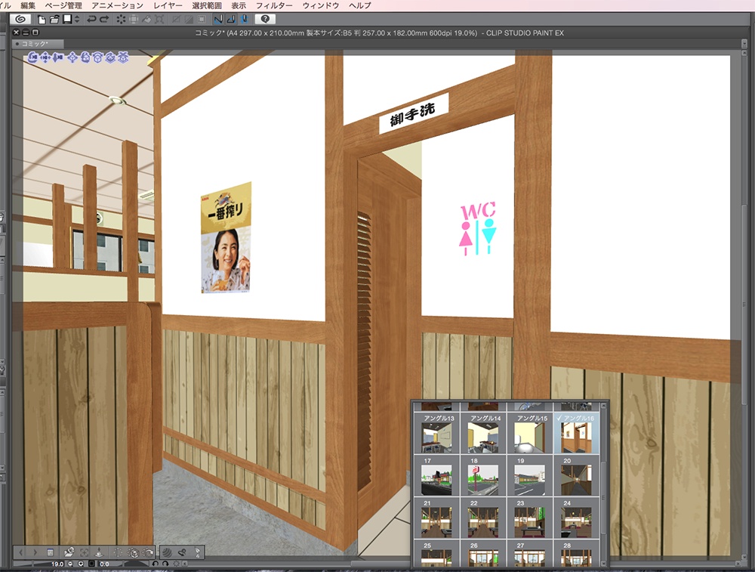Image resolution: width=755 pixels, height=572 pixels.
Task: Click the previous angle arrow in the 3D launcher
Action: pyautogui.click(x=20, y=552)
